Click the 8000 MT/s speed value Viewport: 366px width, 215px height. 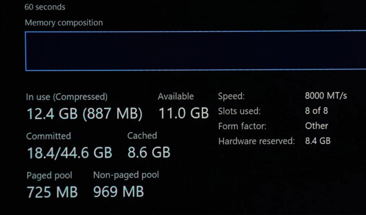click(x=326, y=96)
